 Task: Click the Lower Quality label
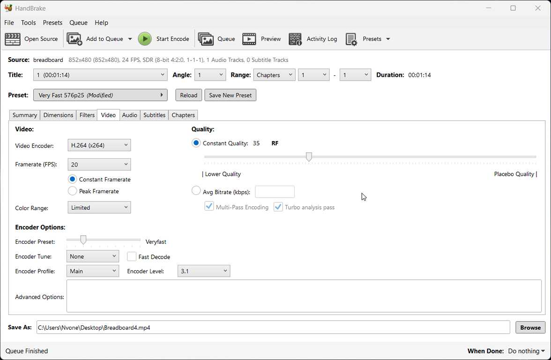pos(223,174)
